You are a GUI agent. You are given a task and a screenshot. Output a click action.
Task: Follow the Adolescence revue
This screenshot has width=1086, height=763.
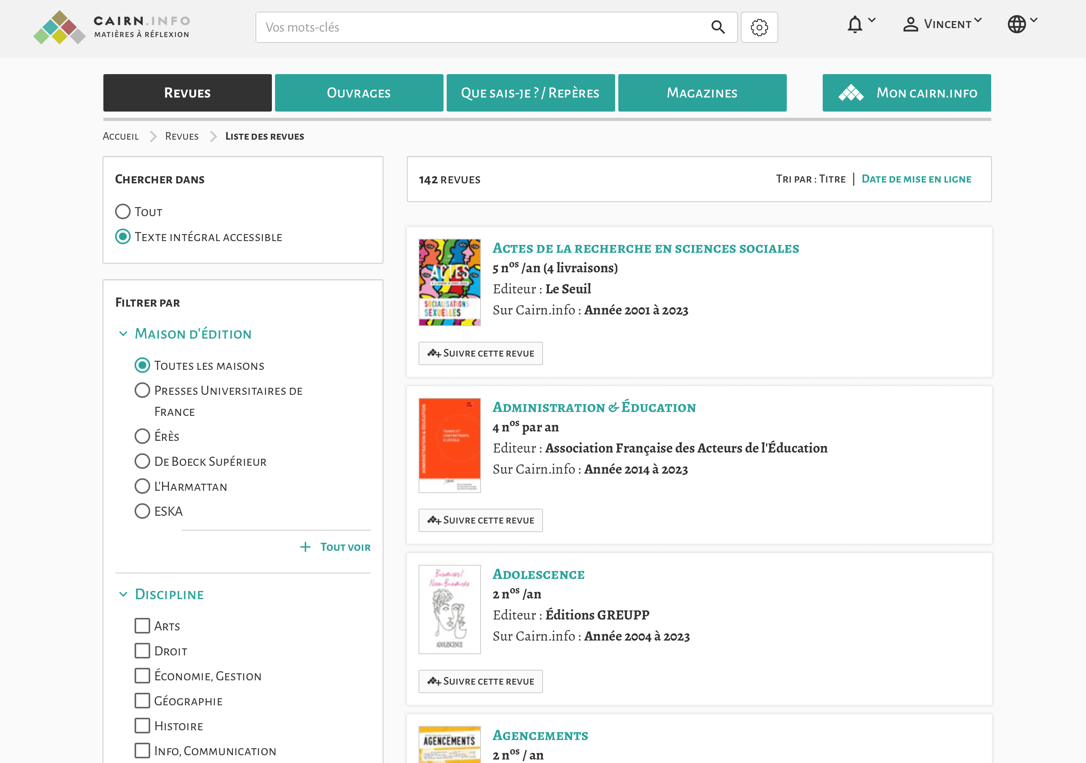pos(481,681)
